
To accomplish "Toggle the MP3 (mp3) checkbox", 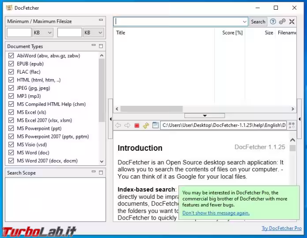I will tap(11, 96).
